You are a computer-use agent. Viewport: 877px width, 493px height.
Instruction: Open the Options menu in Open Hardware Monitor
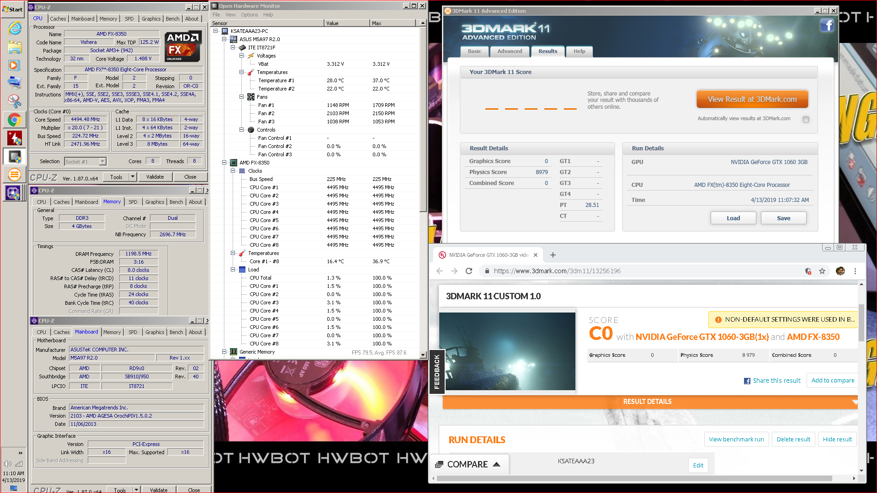(x=250, y=15)
